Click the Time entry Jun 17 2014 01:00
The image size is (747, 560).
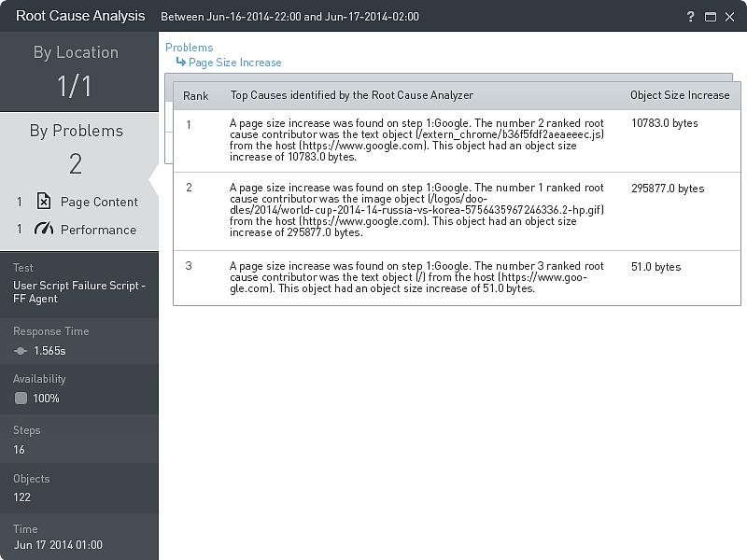57,544
